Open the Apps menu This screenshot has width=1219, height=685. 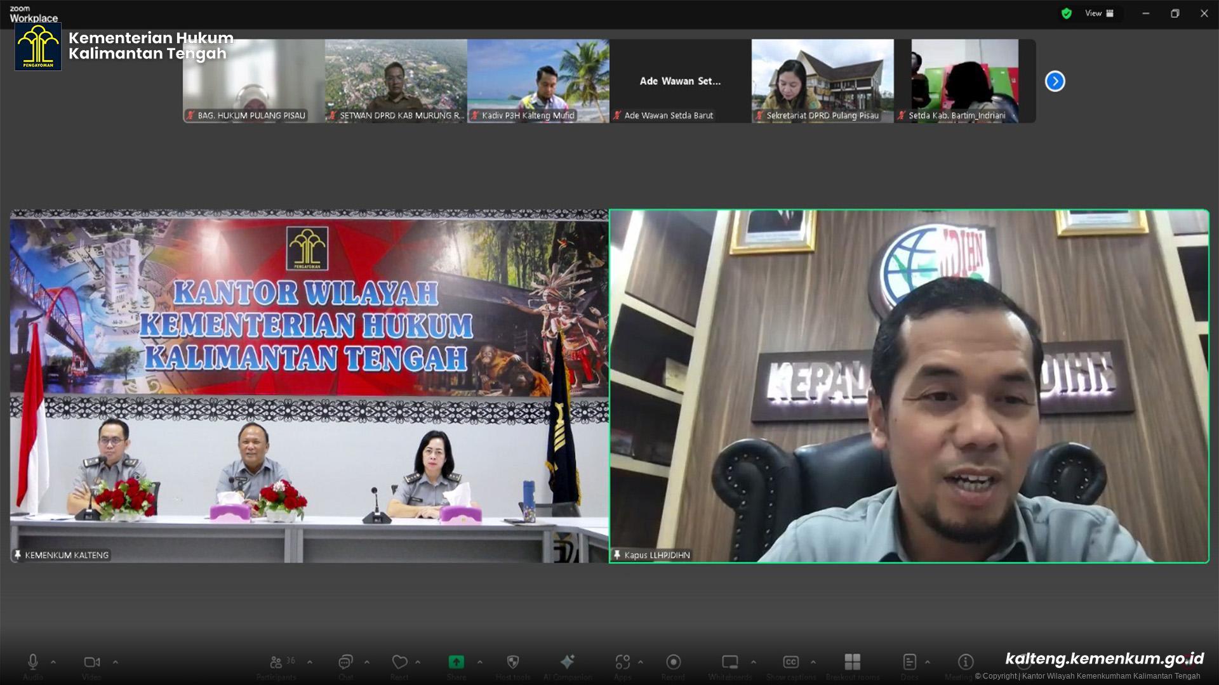point(622,662)
